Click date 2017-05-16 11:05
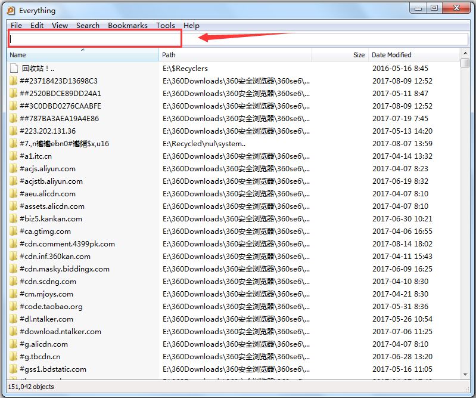The image size is (476, 398). point(402,369)
